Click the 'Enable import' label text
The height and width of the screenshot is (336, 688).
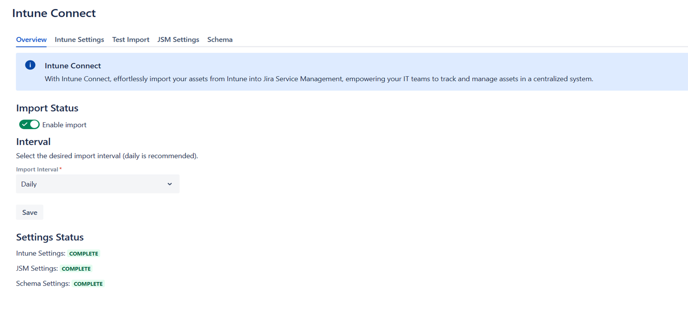click(64, 125)
